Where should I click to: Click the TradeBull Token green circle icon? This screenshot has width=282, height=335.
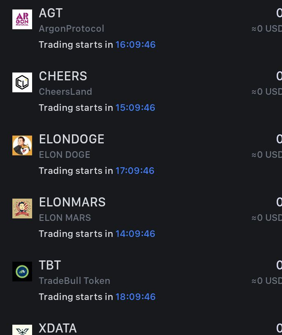(22, 271)
